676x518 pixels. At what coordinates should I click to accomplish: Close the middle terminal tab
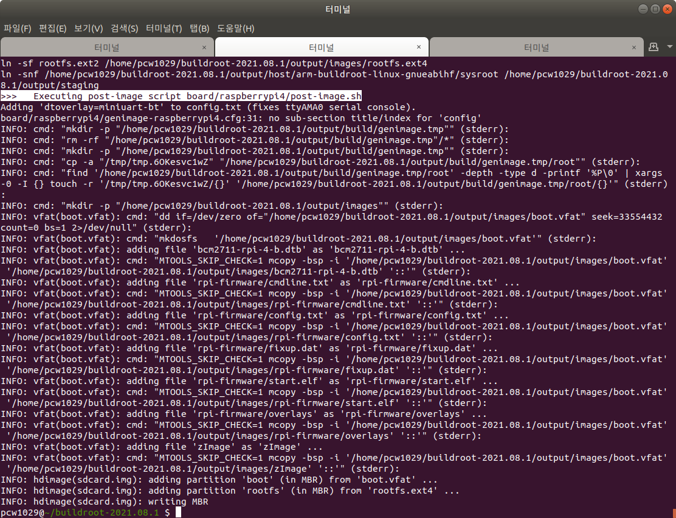click(x=418, y=46)
